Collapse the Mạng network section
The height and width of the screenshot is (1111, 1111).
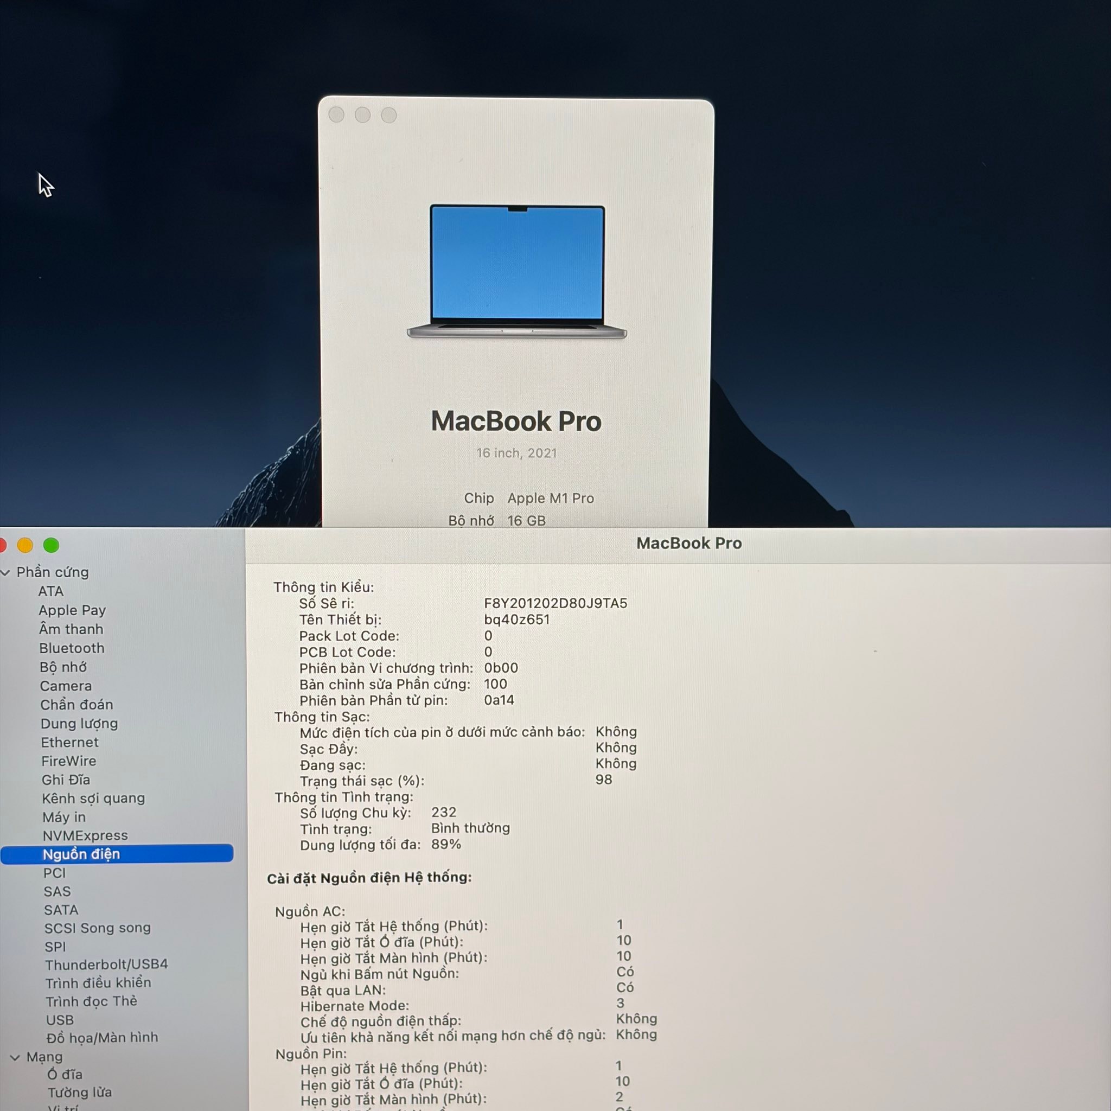tap(16, 1057)
